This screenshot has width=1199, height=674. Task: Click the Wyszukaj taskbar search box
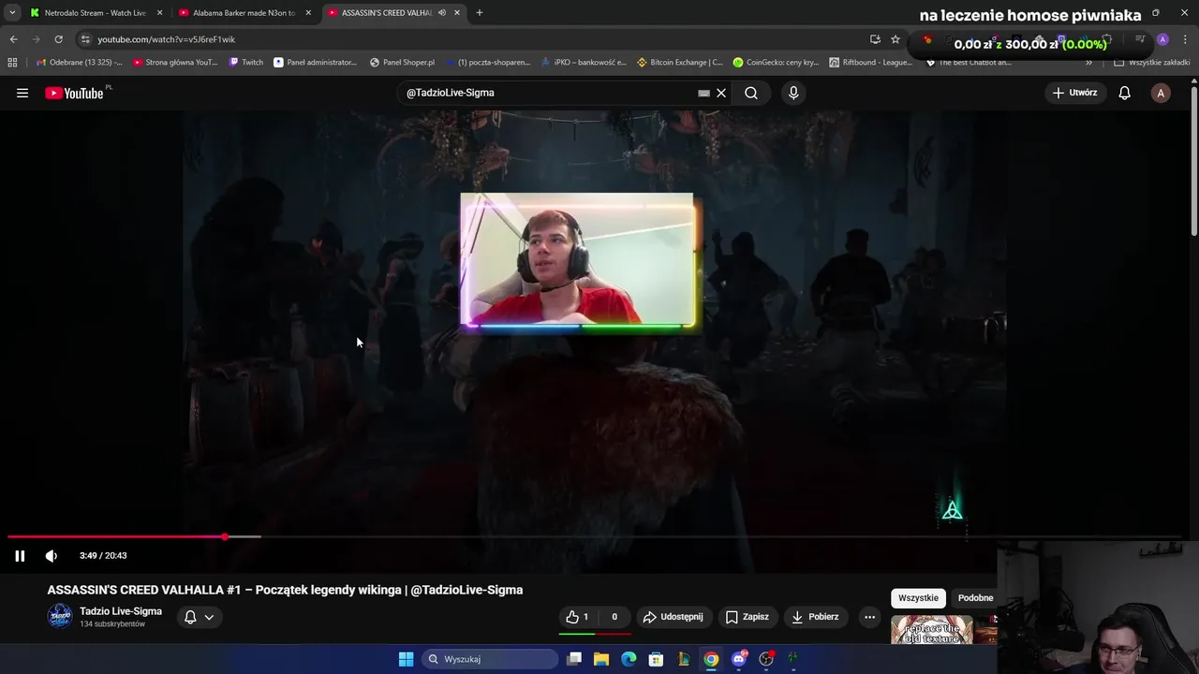489,659
